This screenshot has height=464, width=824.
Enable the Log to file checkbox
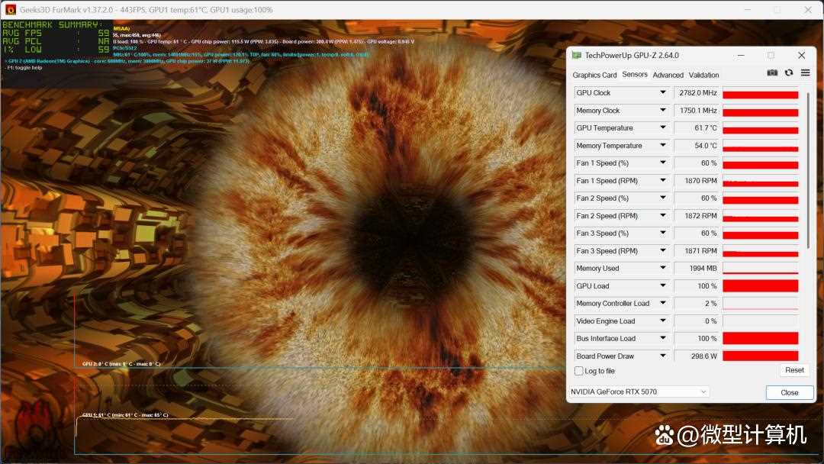coord(579,371)
